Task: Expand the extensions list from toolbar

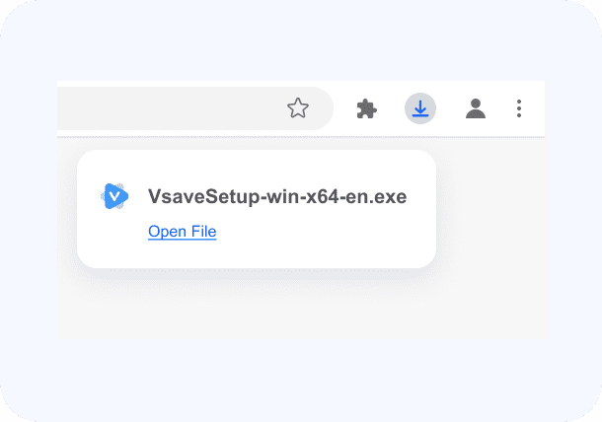Action: click(x=367, y=109)
